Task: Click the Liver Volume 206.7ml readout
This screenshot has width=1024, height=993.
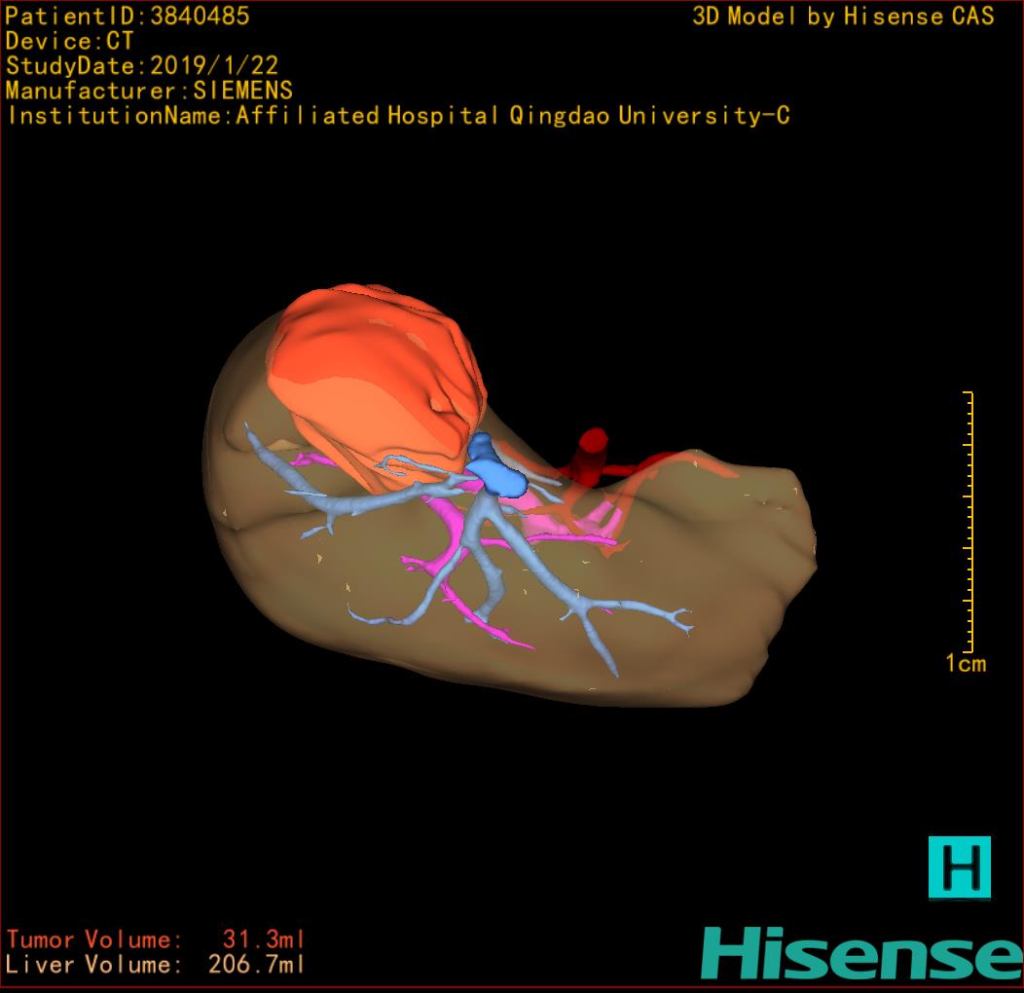Action: coord(156,965)
